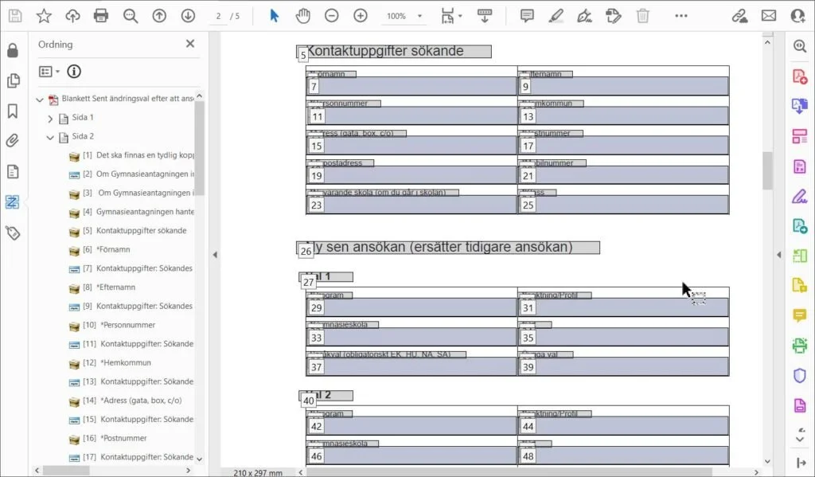Open the Content panel icon

pyautogui.click(x=13, y=171)
